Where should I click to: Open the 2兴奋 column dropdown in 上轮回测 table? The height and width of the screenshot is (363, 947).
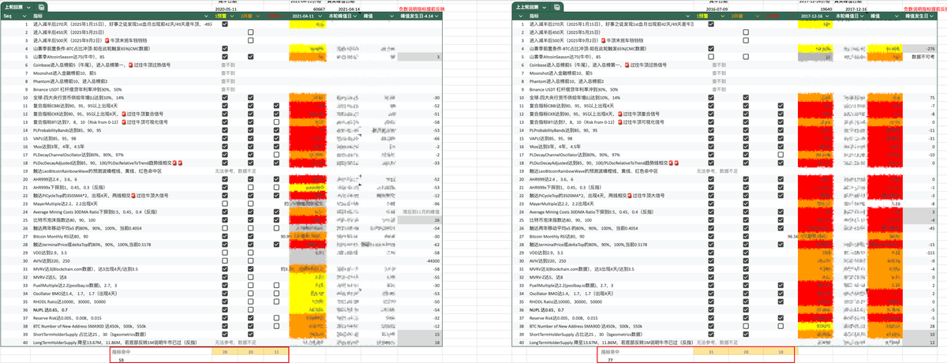(x=258, y=16)
